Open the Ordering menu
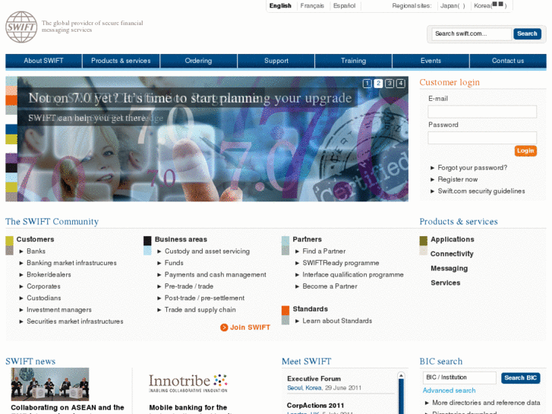Viewport: 552px width, 414px height. (x=198, y=61)
